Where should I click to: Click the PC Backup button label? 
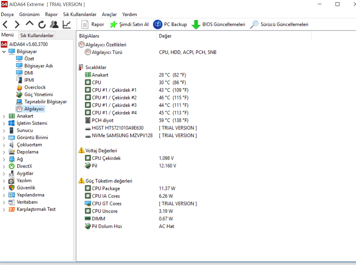coord(175,24)
